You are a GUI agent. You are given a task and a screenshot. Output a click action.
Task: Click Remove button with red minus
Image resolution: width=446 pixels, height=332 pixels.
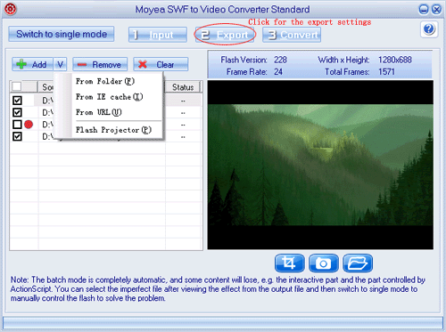(x=100, y=64)
